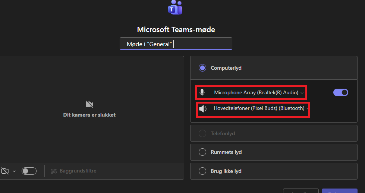
Task: Open Baggrundsfiltre background filters
Action: coord(78,171)
